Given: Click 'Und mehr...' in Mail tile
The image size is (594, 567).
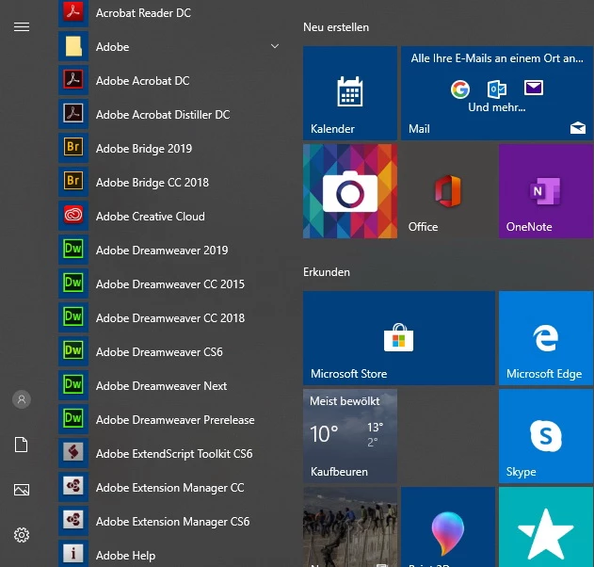Looking at the screenshot, I should (x=497, y=107).
